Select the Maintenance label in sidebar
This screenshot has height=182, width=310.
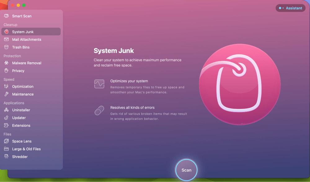click(x=23, y=94)
